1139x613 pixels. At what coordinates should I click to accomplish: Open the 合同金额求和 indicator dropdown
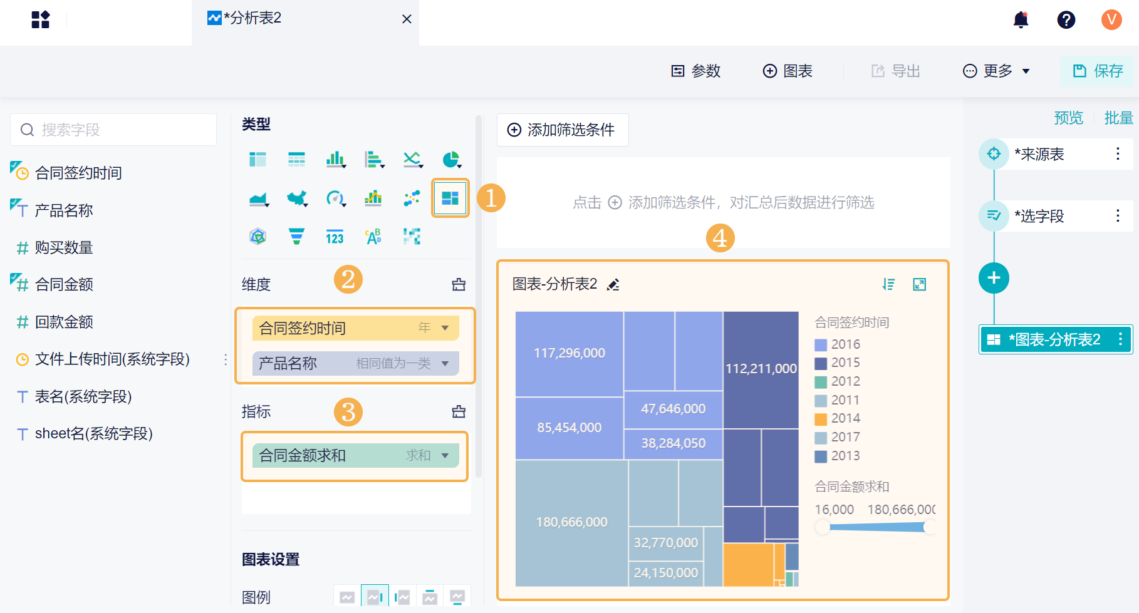click(x=445, y=456)
